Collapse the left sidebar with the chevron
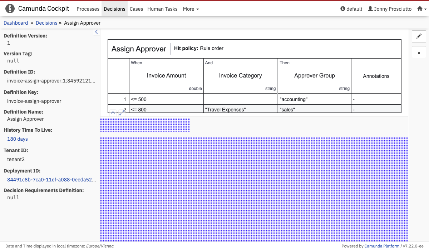 (96, 32)
